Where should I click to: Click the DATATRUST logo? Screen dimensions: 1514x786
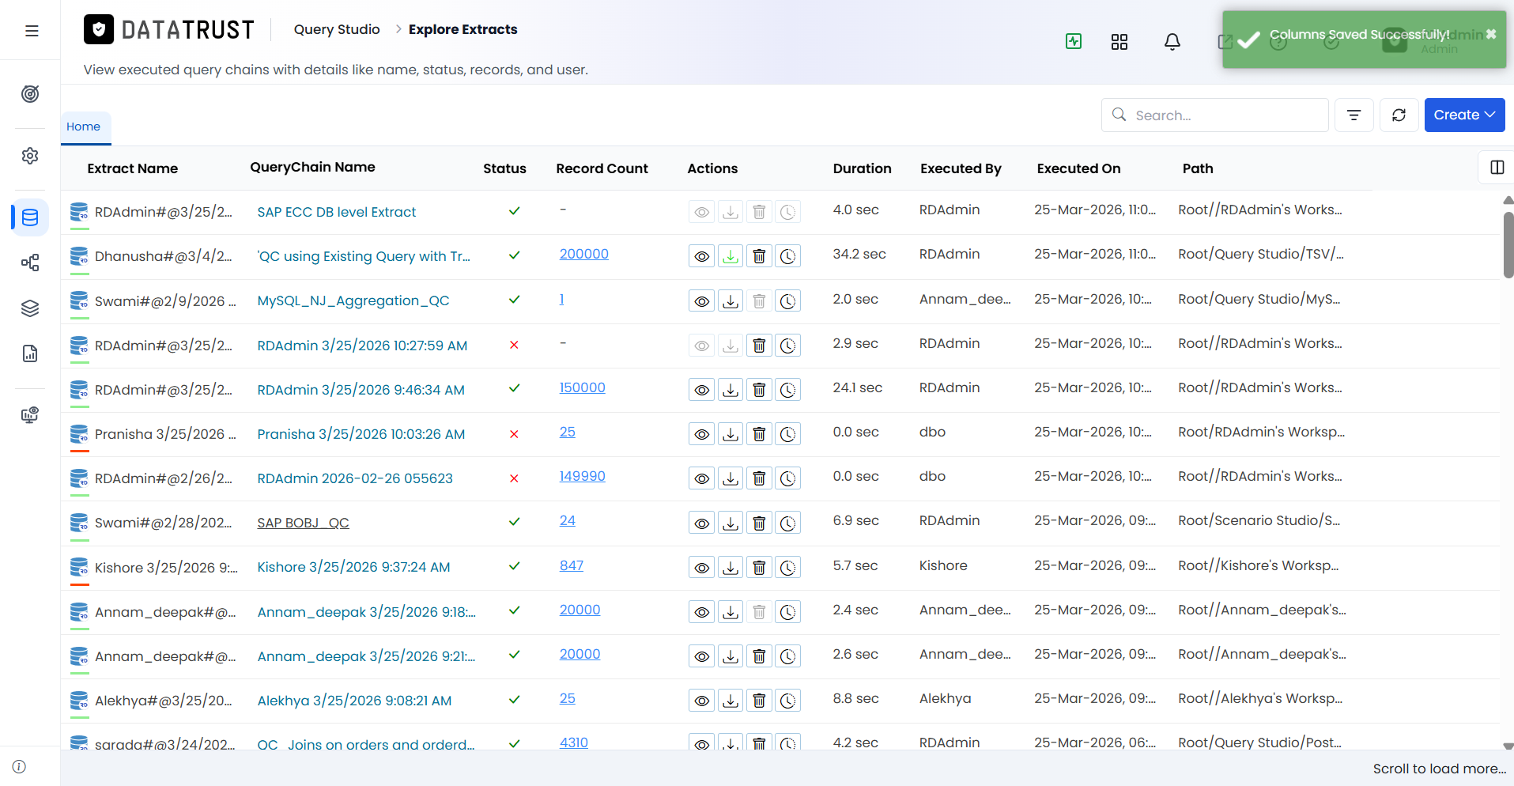(169, 29)
